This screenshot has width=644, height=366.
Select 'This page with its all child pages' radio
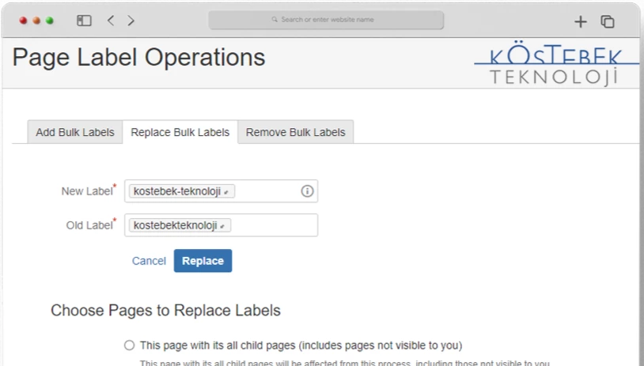coord(130,345)
